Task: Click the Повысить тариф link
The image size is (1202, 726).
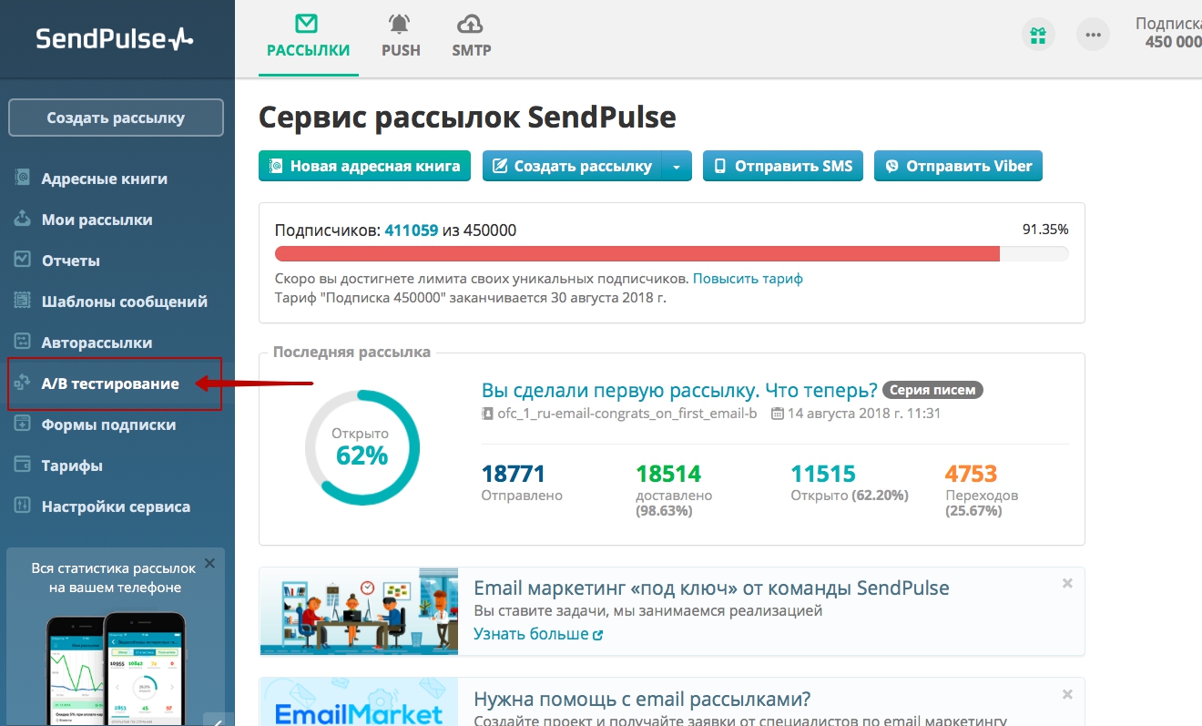Action: coord(748,278)
